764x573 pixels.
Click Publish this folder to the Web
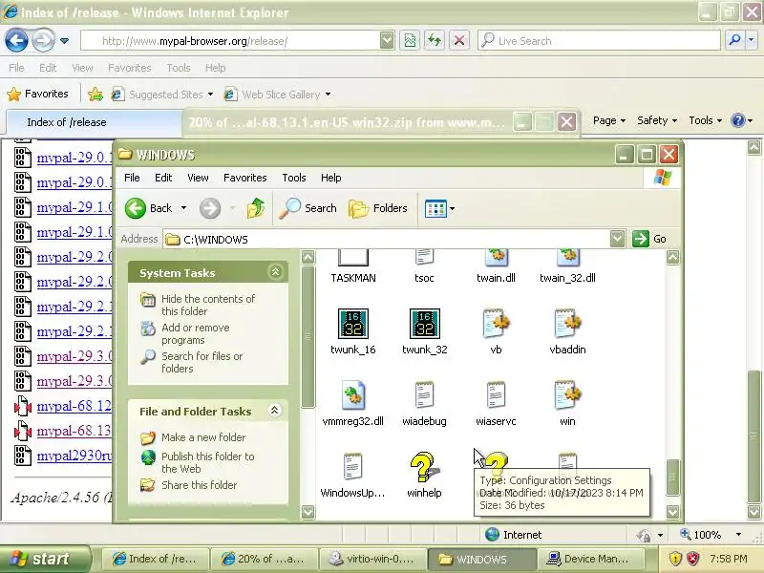[x=207, y=462]
